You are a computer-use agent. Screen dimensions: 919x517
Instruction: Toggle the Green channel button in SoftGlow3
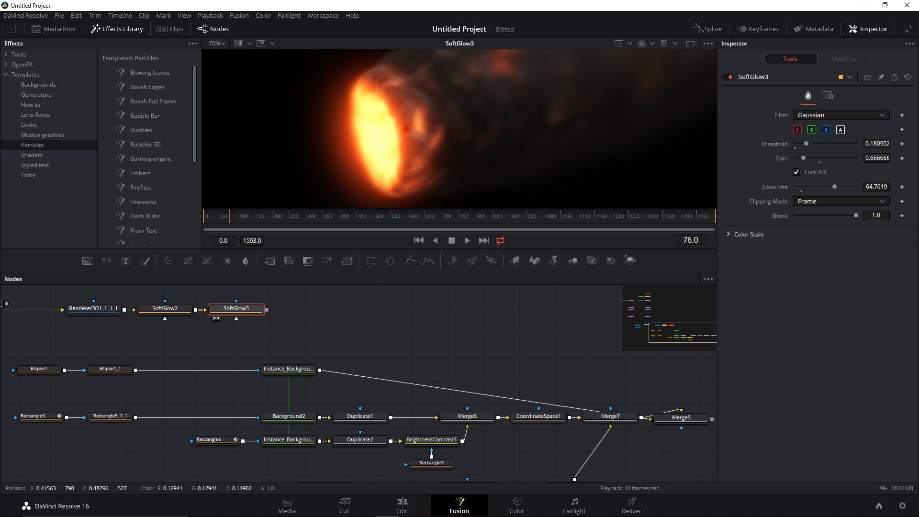pos(811,129)
